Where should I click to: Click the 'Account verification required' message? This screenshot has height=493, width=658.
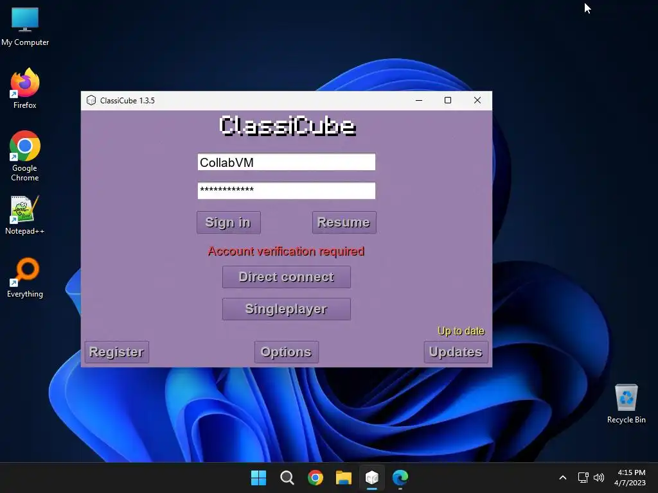[286, 251]
